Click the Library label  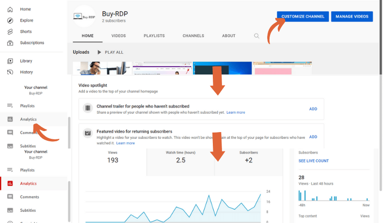pyautogui.click(x=26, y=61)
